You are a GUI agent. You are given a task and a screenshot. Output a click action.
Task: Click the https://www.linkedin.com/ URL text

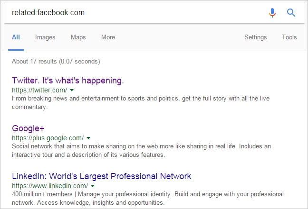pyautogui.click(x=50, y=186)
